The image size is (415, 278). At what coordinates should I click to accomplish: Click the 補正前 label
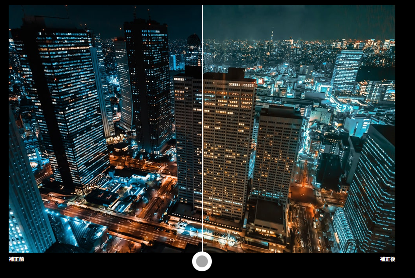click(17, 259)
